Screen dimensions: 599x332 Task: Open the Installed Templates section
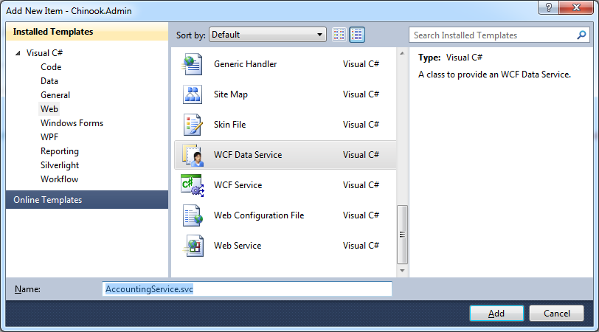point(87,32)
